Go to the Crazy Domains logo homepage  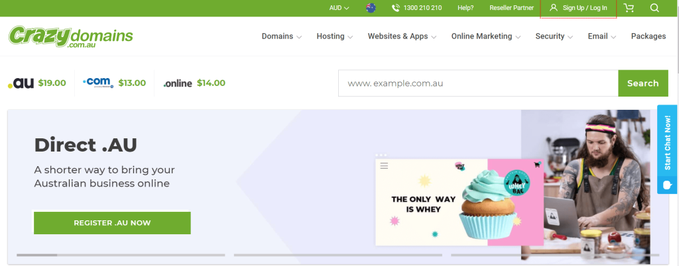click(70, 36)
